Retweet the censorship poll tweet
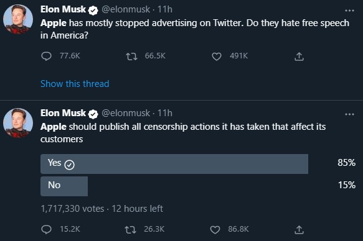 click(130, 230)
